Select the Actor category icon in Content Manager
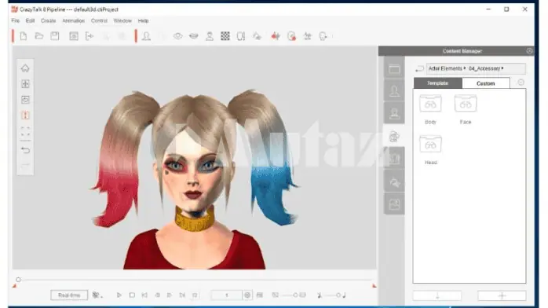This screenshot has width=548, height=308. 394,91
